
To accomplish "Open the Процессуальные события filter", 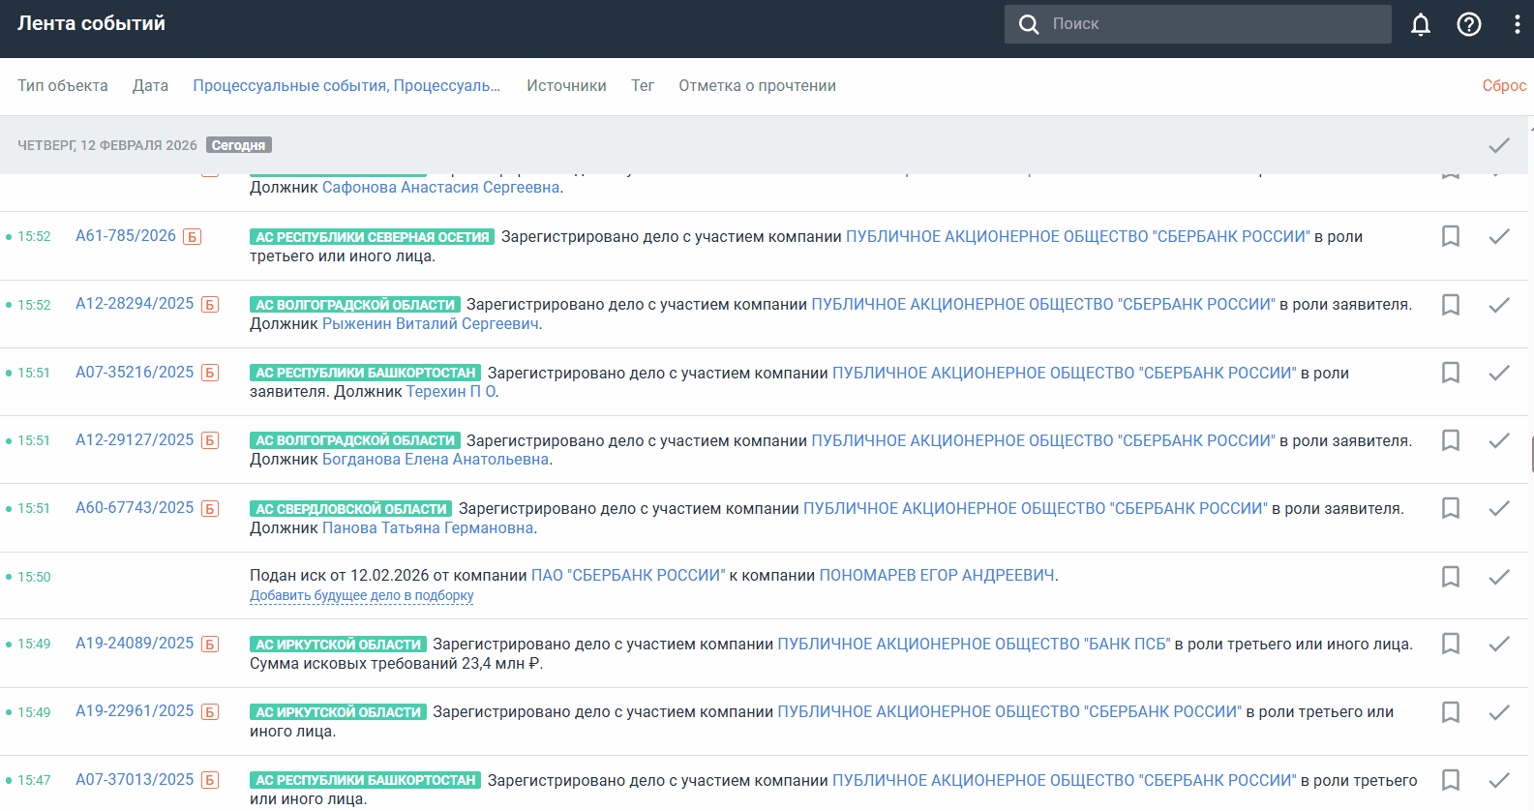I will [x=346, y=86].
